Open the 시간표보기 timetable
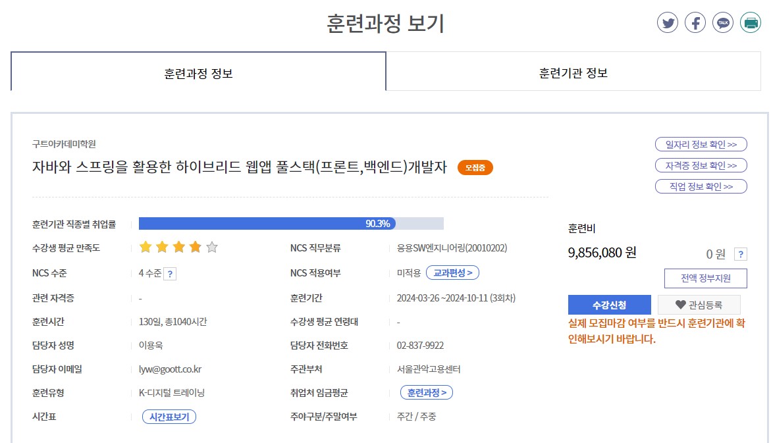This screenshot has height=443, width=771. [x=169, y=417]
